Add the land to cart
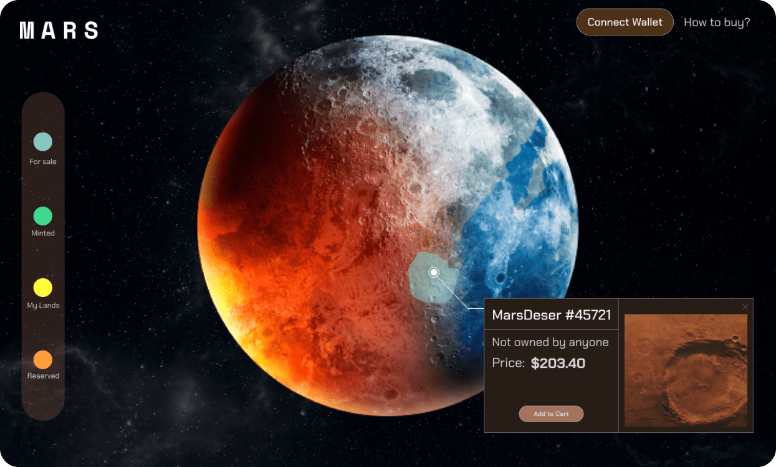This screenshot has height=467, width=776. pos(551,414)
